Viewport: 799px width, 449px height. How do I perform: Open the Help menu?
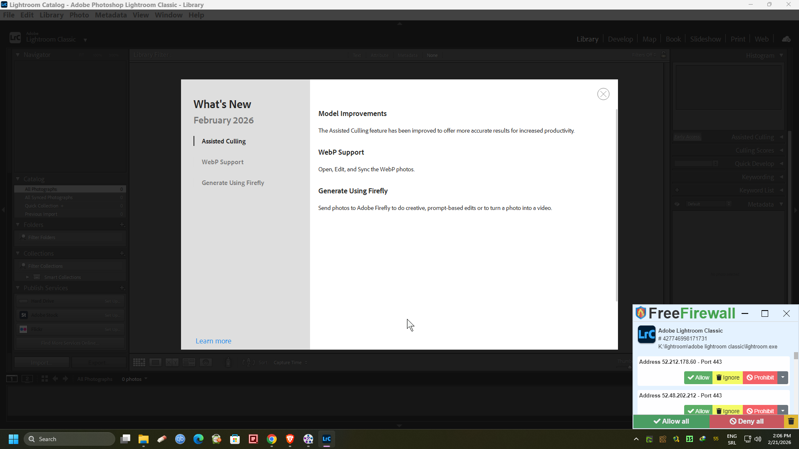tap(196, 15)
